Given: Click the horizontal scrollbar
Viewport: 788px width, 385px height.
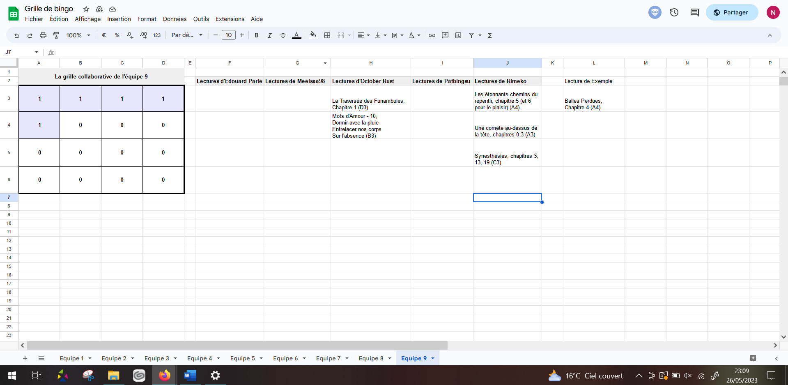Looking at the screenshot, I should 237,346.
